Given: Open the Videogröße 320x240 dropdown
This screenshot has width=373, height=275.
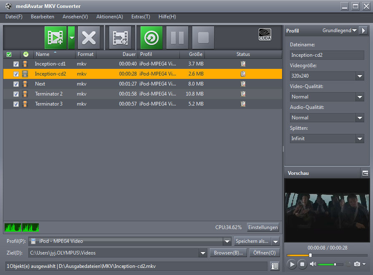Looking at the screenshot, I should point(360,76).
